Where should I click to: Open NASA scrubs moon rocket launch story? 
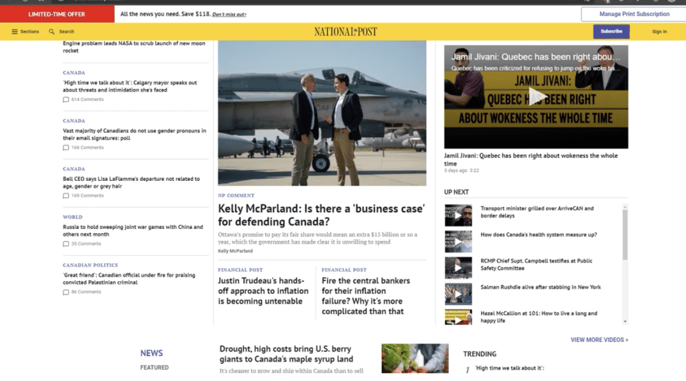[x=134, y=47]
